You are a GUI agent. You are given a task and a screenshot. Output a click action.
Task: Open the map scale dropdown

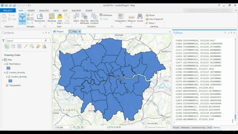pos(70,127)
